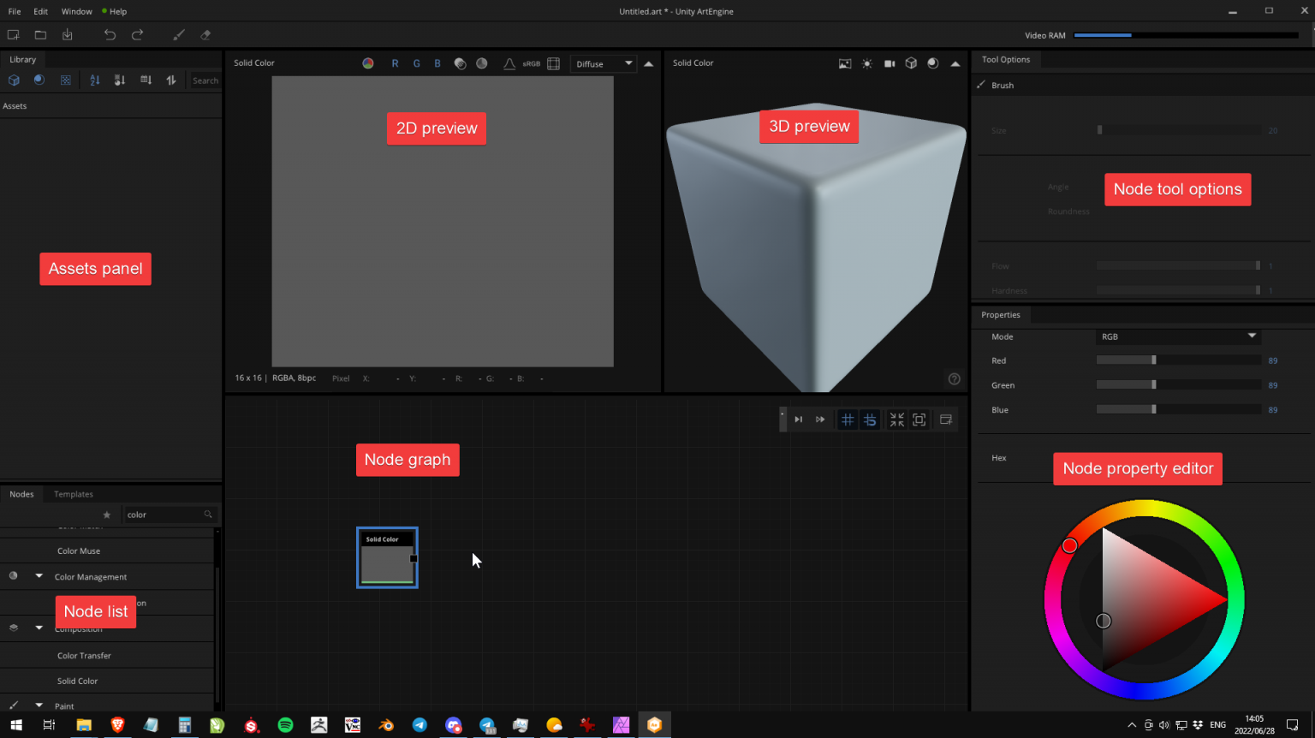
Task: Toggle the blue channel display
Action: 437,62
